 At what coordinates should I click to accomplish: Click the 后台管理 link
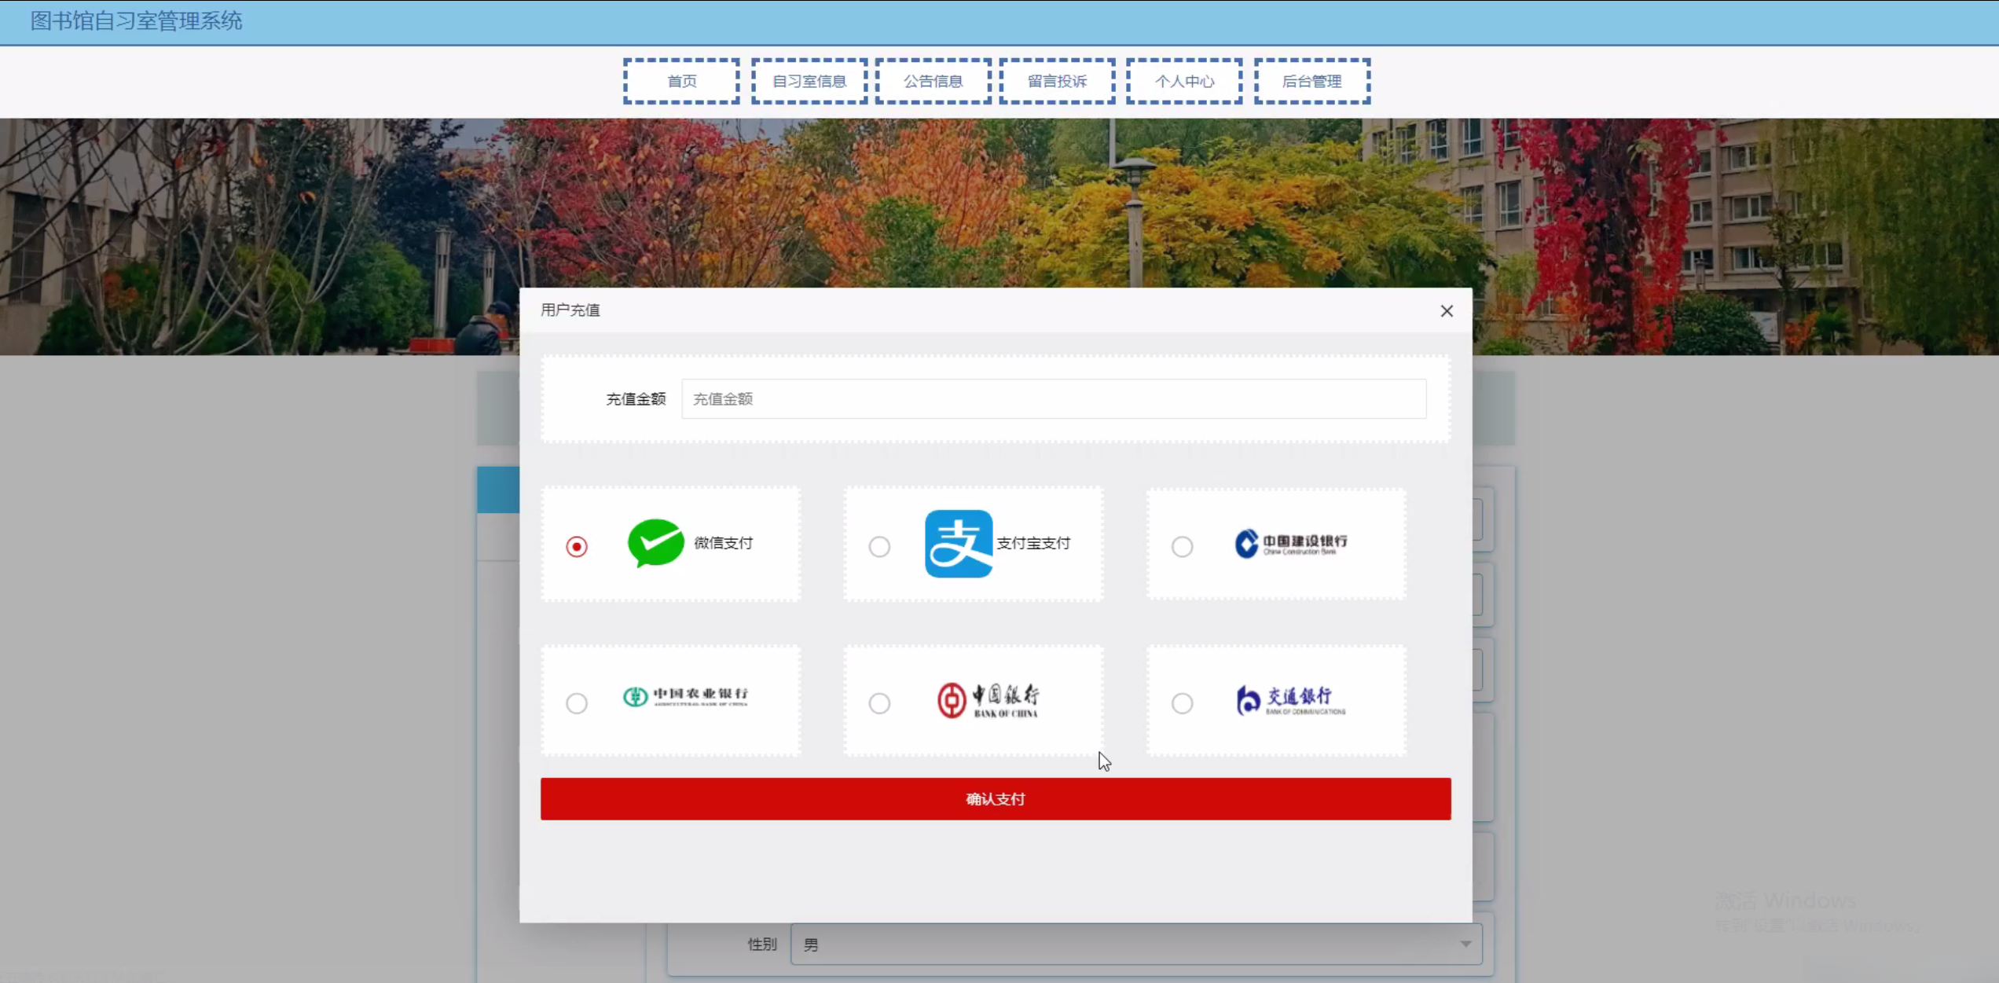1311,81
